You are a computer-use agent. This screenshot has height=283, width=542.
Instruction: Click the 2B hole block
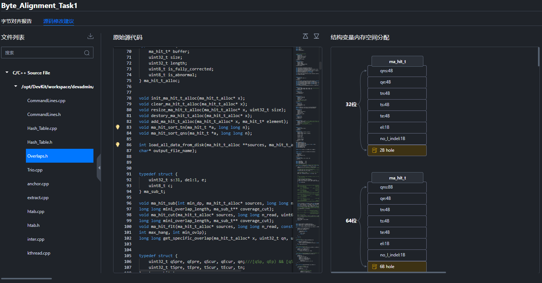397,150
